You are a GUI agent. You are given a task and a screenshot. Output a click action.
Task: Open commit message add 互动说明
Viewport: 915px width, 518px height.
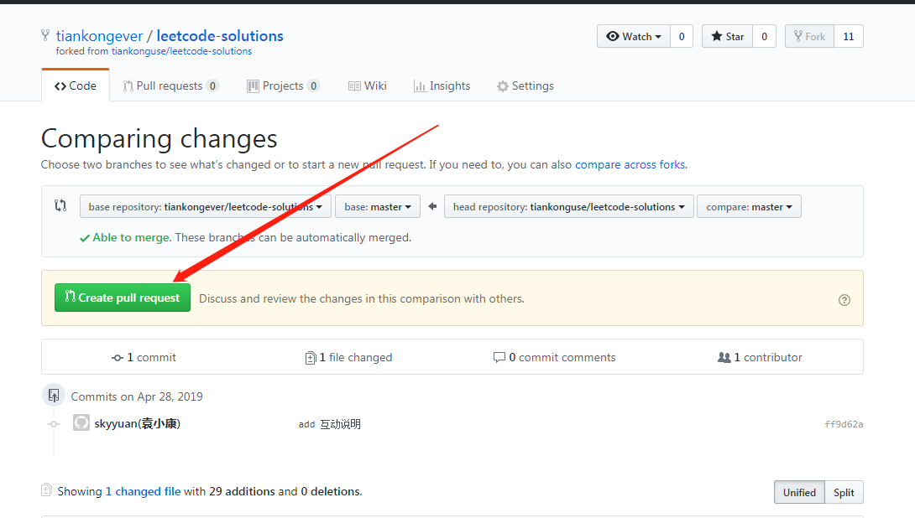coord(330,424)
